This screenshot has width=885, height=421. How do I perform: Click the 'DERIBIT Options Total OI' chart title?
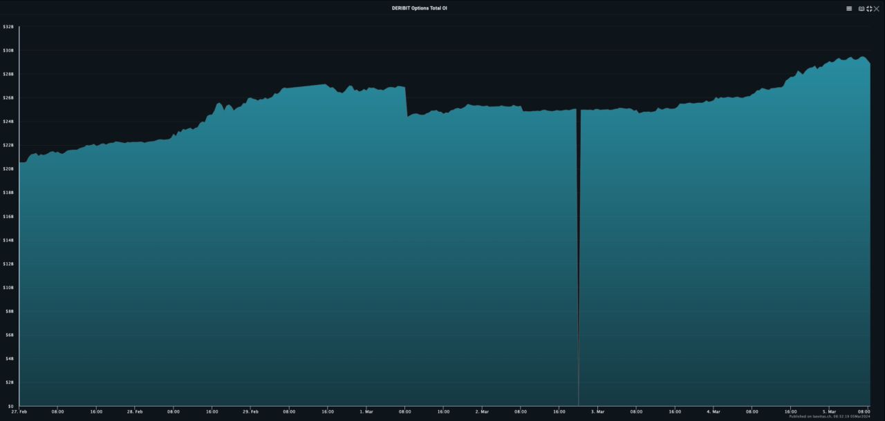tap(419, 8)
